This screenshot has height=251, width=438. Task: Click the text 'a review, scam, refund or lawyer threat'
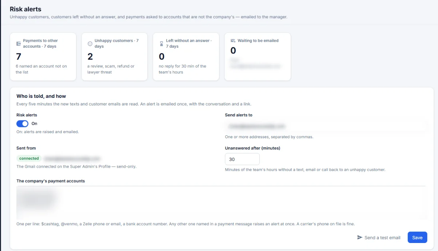pyautogui.click(x=111, y=69)
